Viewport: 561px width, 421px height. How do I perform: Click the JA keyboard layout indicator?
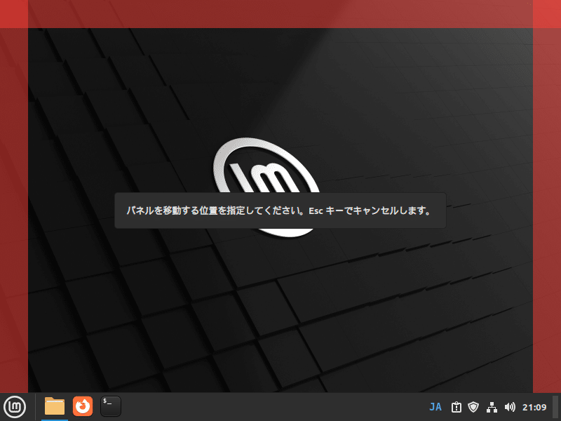click(435, 407)
